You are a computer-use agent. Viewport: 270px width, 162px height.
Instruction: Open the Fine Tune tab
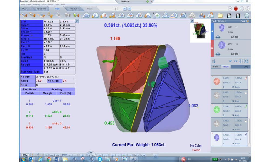pos(73,9)
